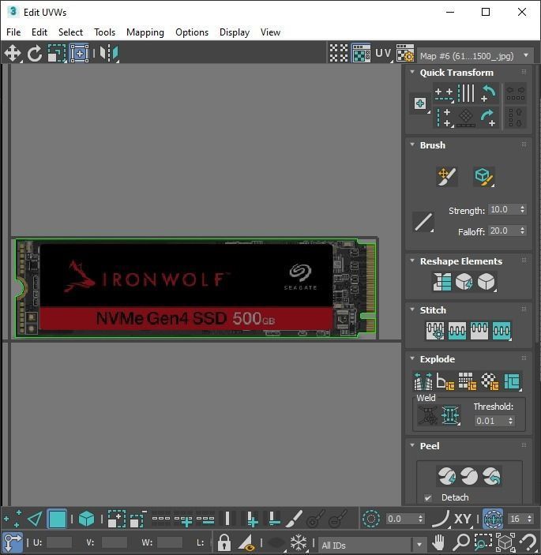This screenshot has width=541, height=555.
Task: Toggle the Detach checkbox
Action: (x=428, y=497)
